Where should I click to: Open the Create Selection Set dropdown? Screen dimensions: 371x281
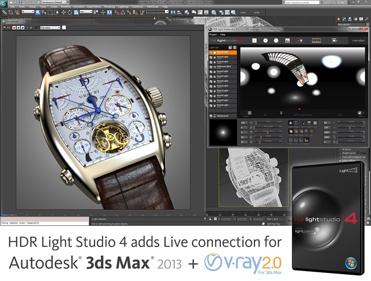(x=157, y=12)
